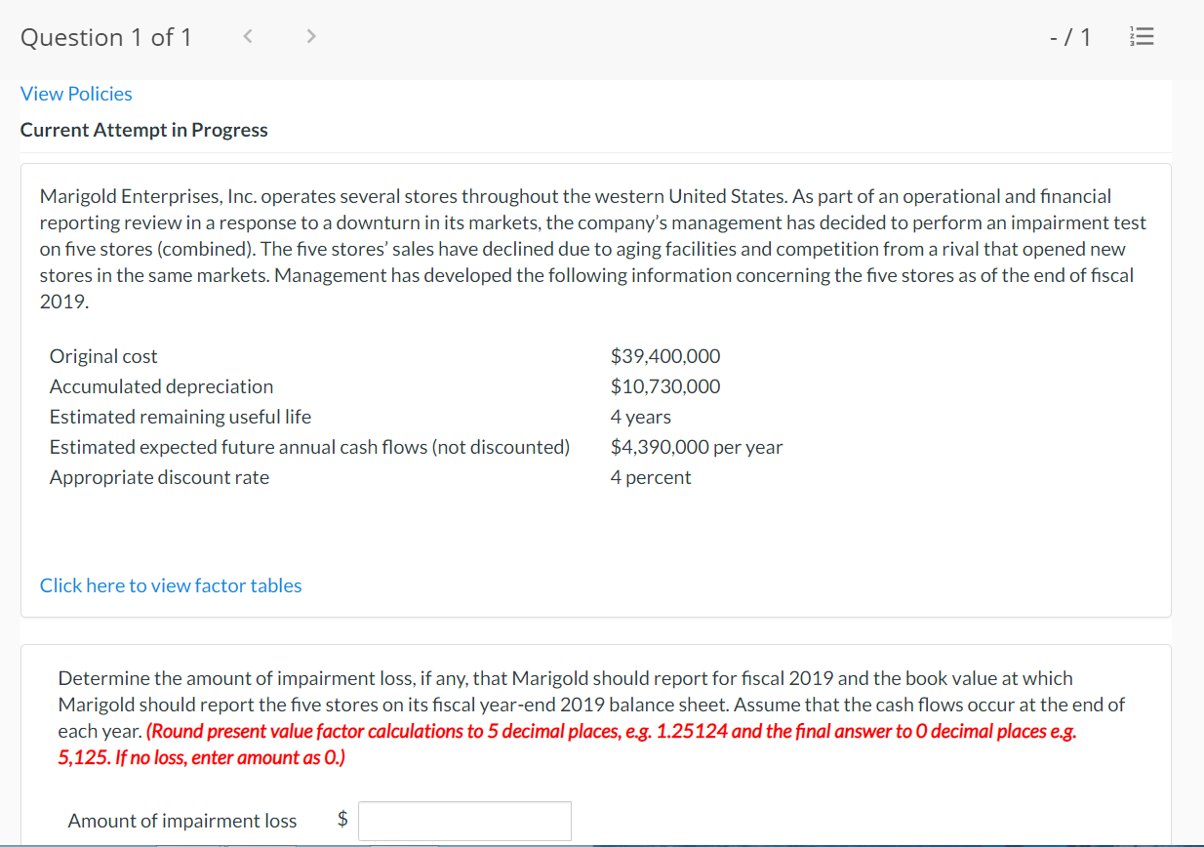Select 'Estimated remaining useful life' label
The width and height of the screenshot is (1204, 847).
click(181, 417)
